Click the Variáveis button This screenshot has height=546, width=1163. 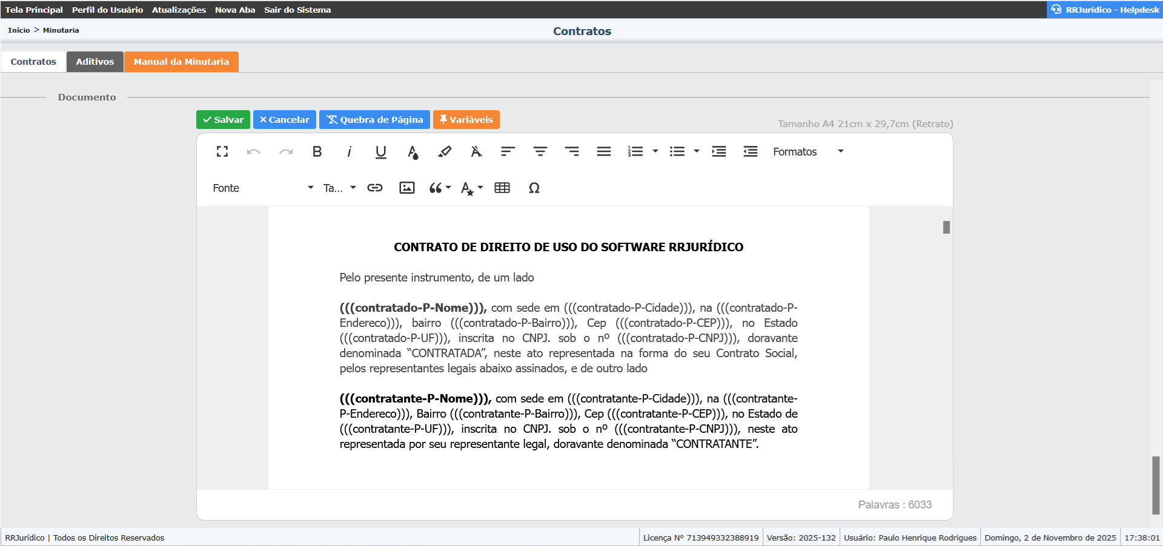[466, 120]
